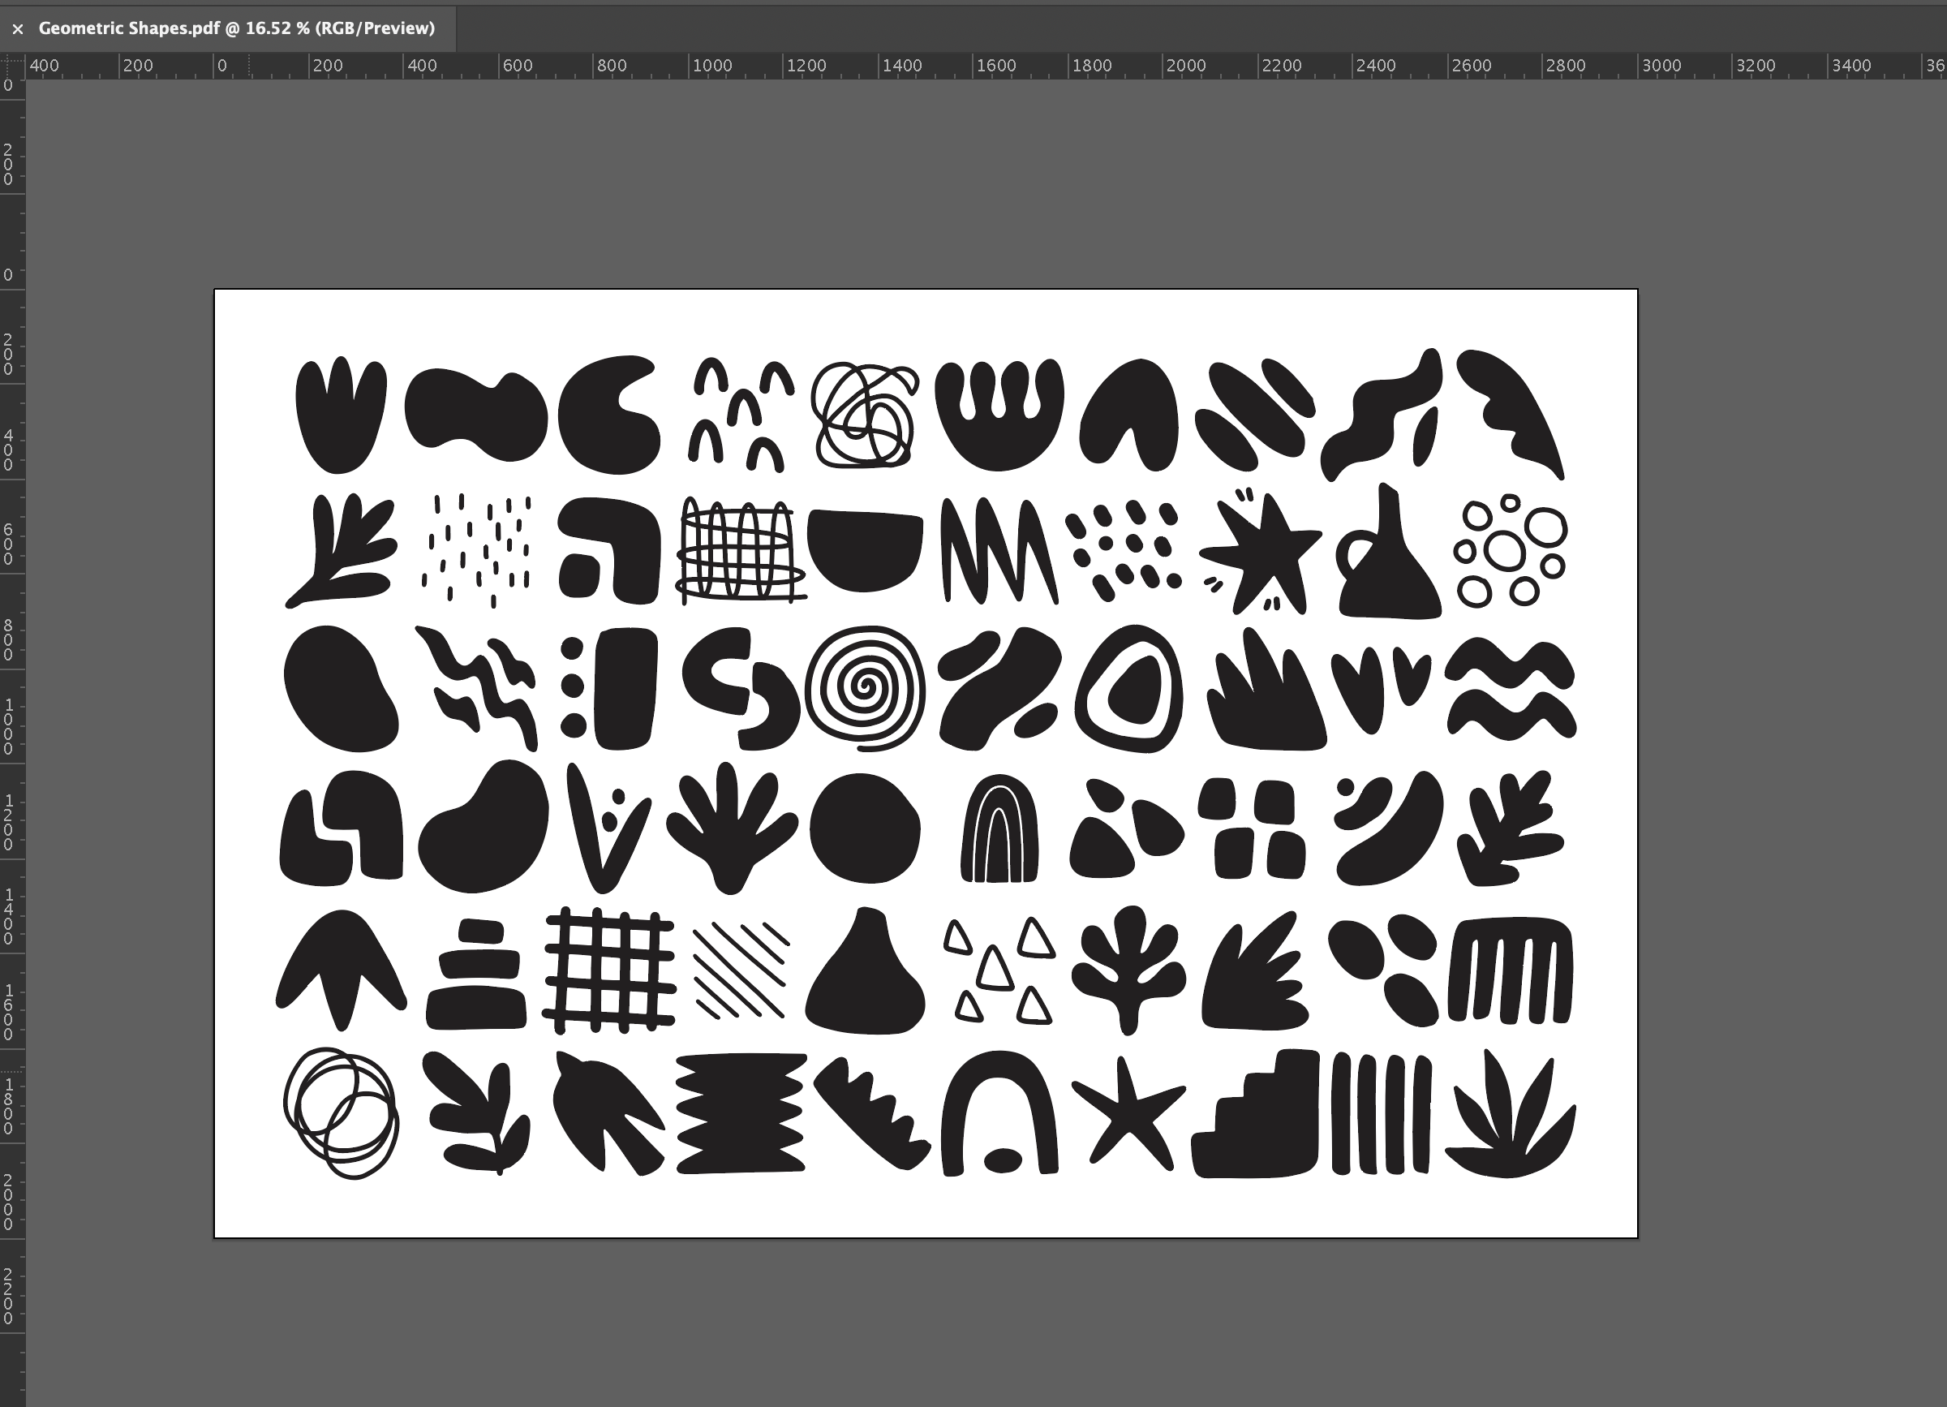This screenshot has height=1407, width=1947.
Task: Click the ruler origin corner box
Action: point(12,65)
